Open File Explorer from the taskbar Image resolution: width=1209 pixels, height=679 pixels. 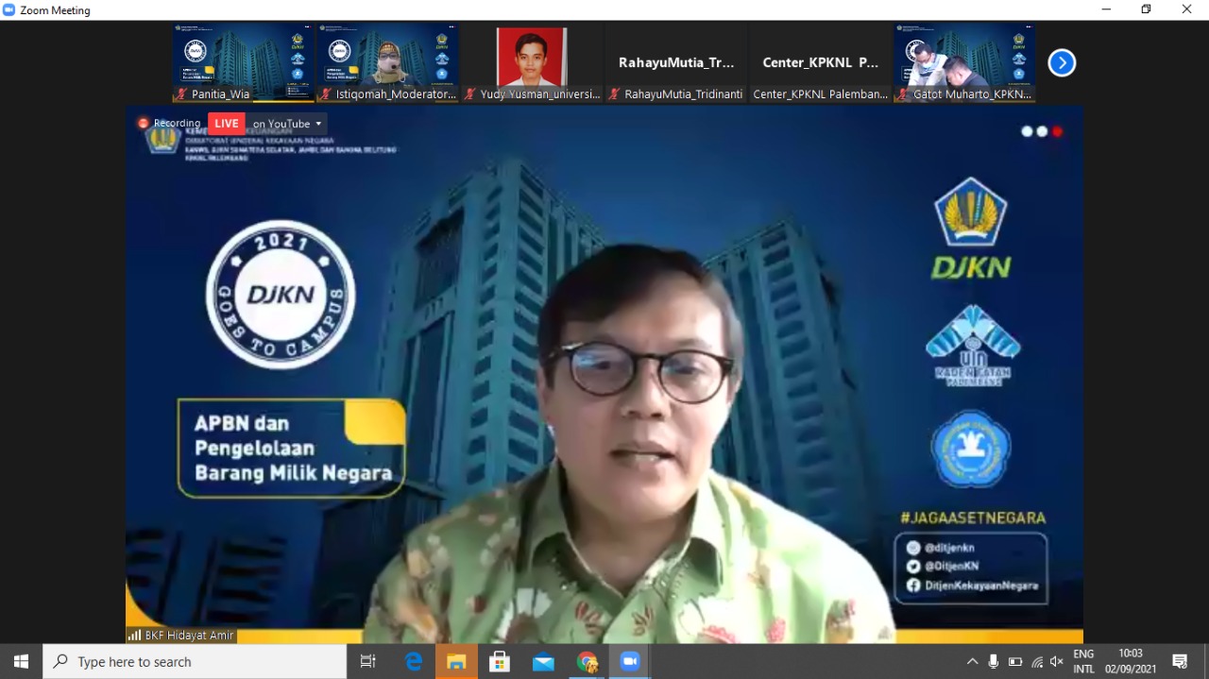coord(456,661)
